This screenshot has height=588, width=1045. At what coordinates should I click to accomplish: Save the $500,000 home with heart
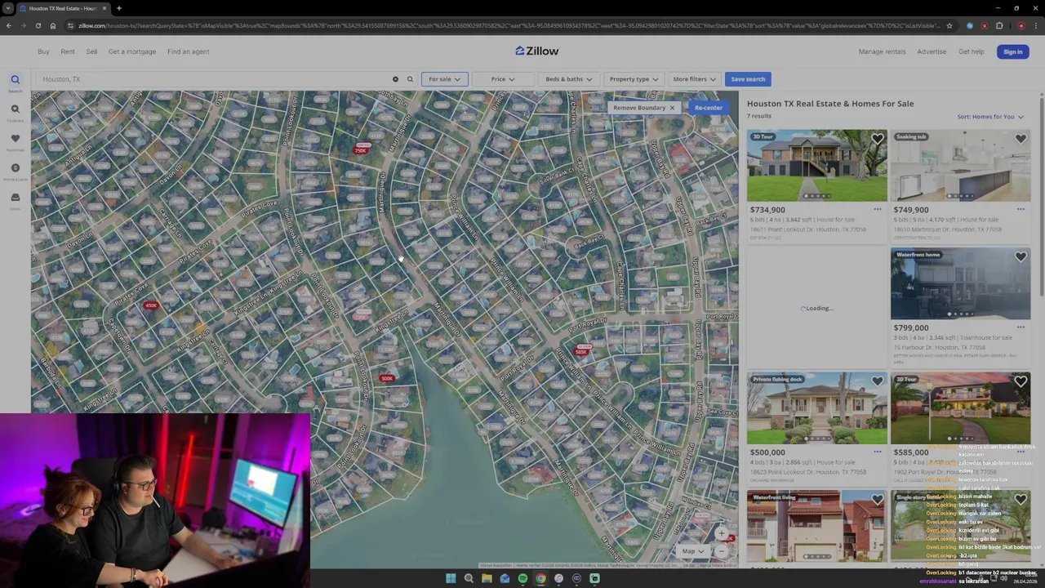pyautogui.click(x=877, y=381)
